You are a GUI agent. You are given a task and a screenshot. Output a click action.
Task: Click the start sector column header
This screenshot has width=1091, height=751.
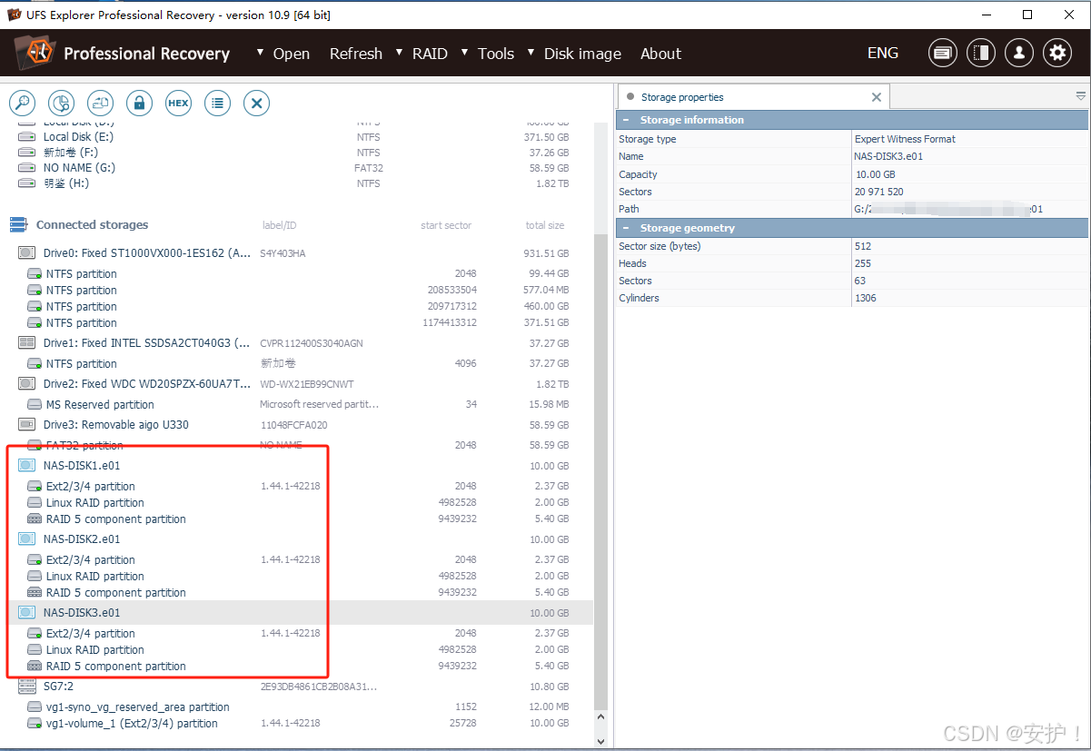pyautogui.click(x=446, y=225)
